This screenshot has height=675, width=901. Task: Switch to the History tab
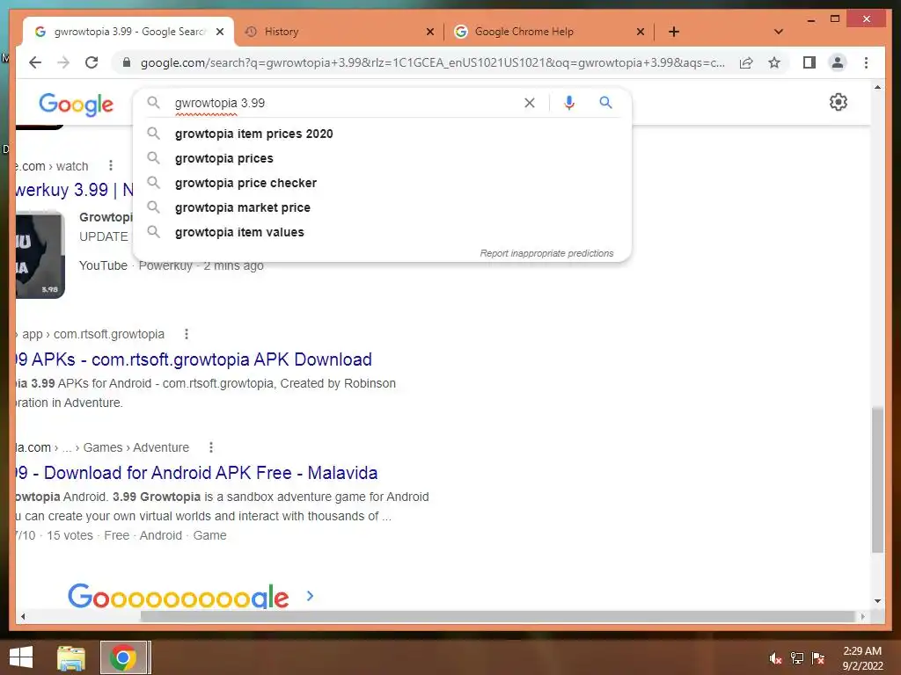click(x=339, y=32)
